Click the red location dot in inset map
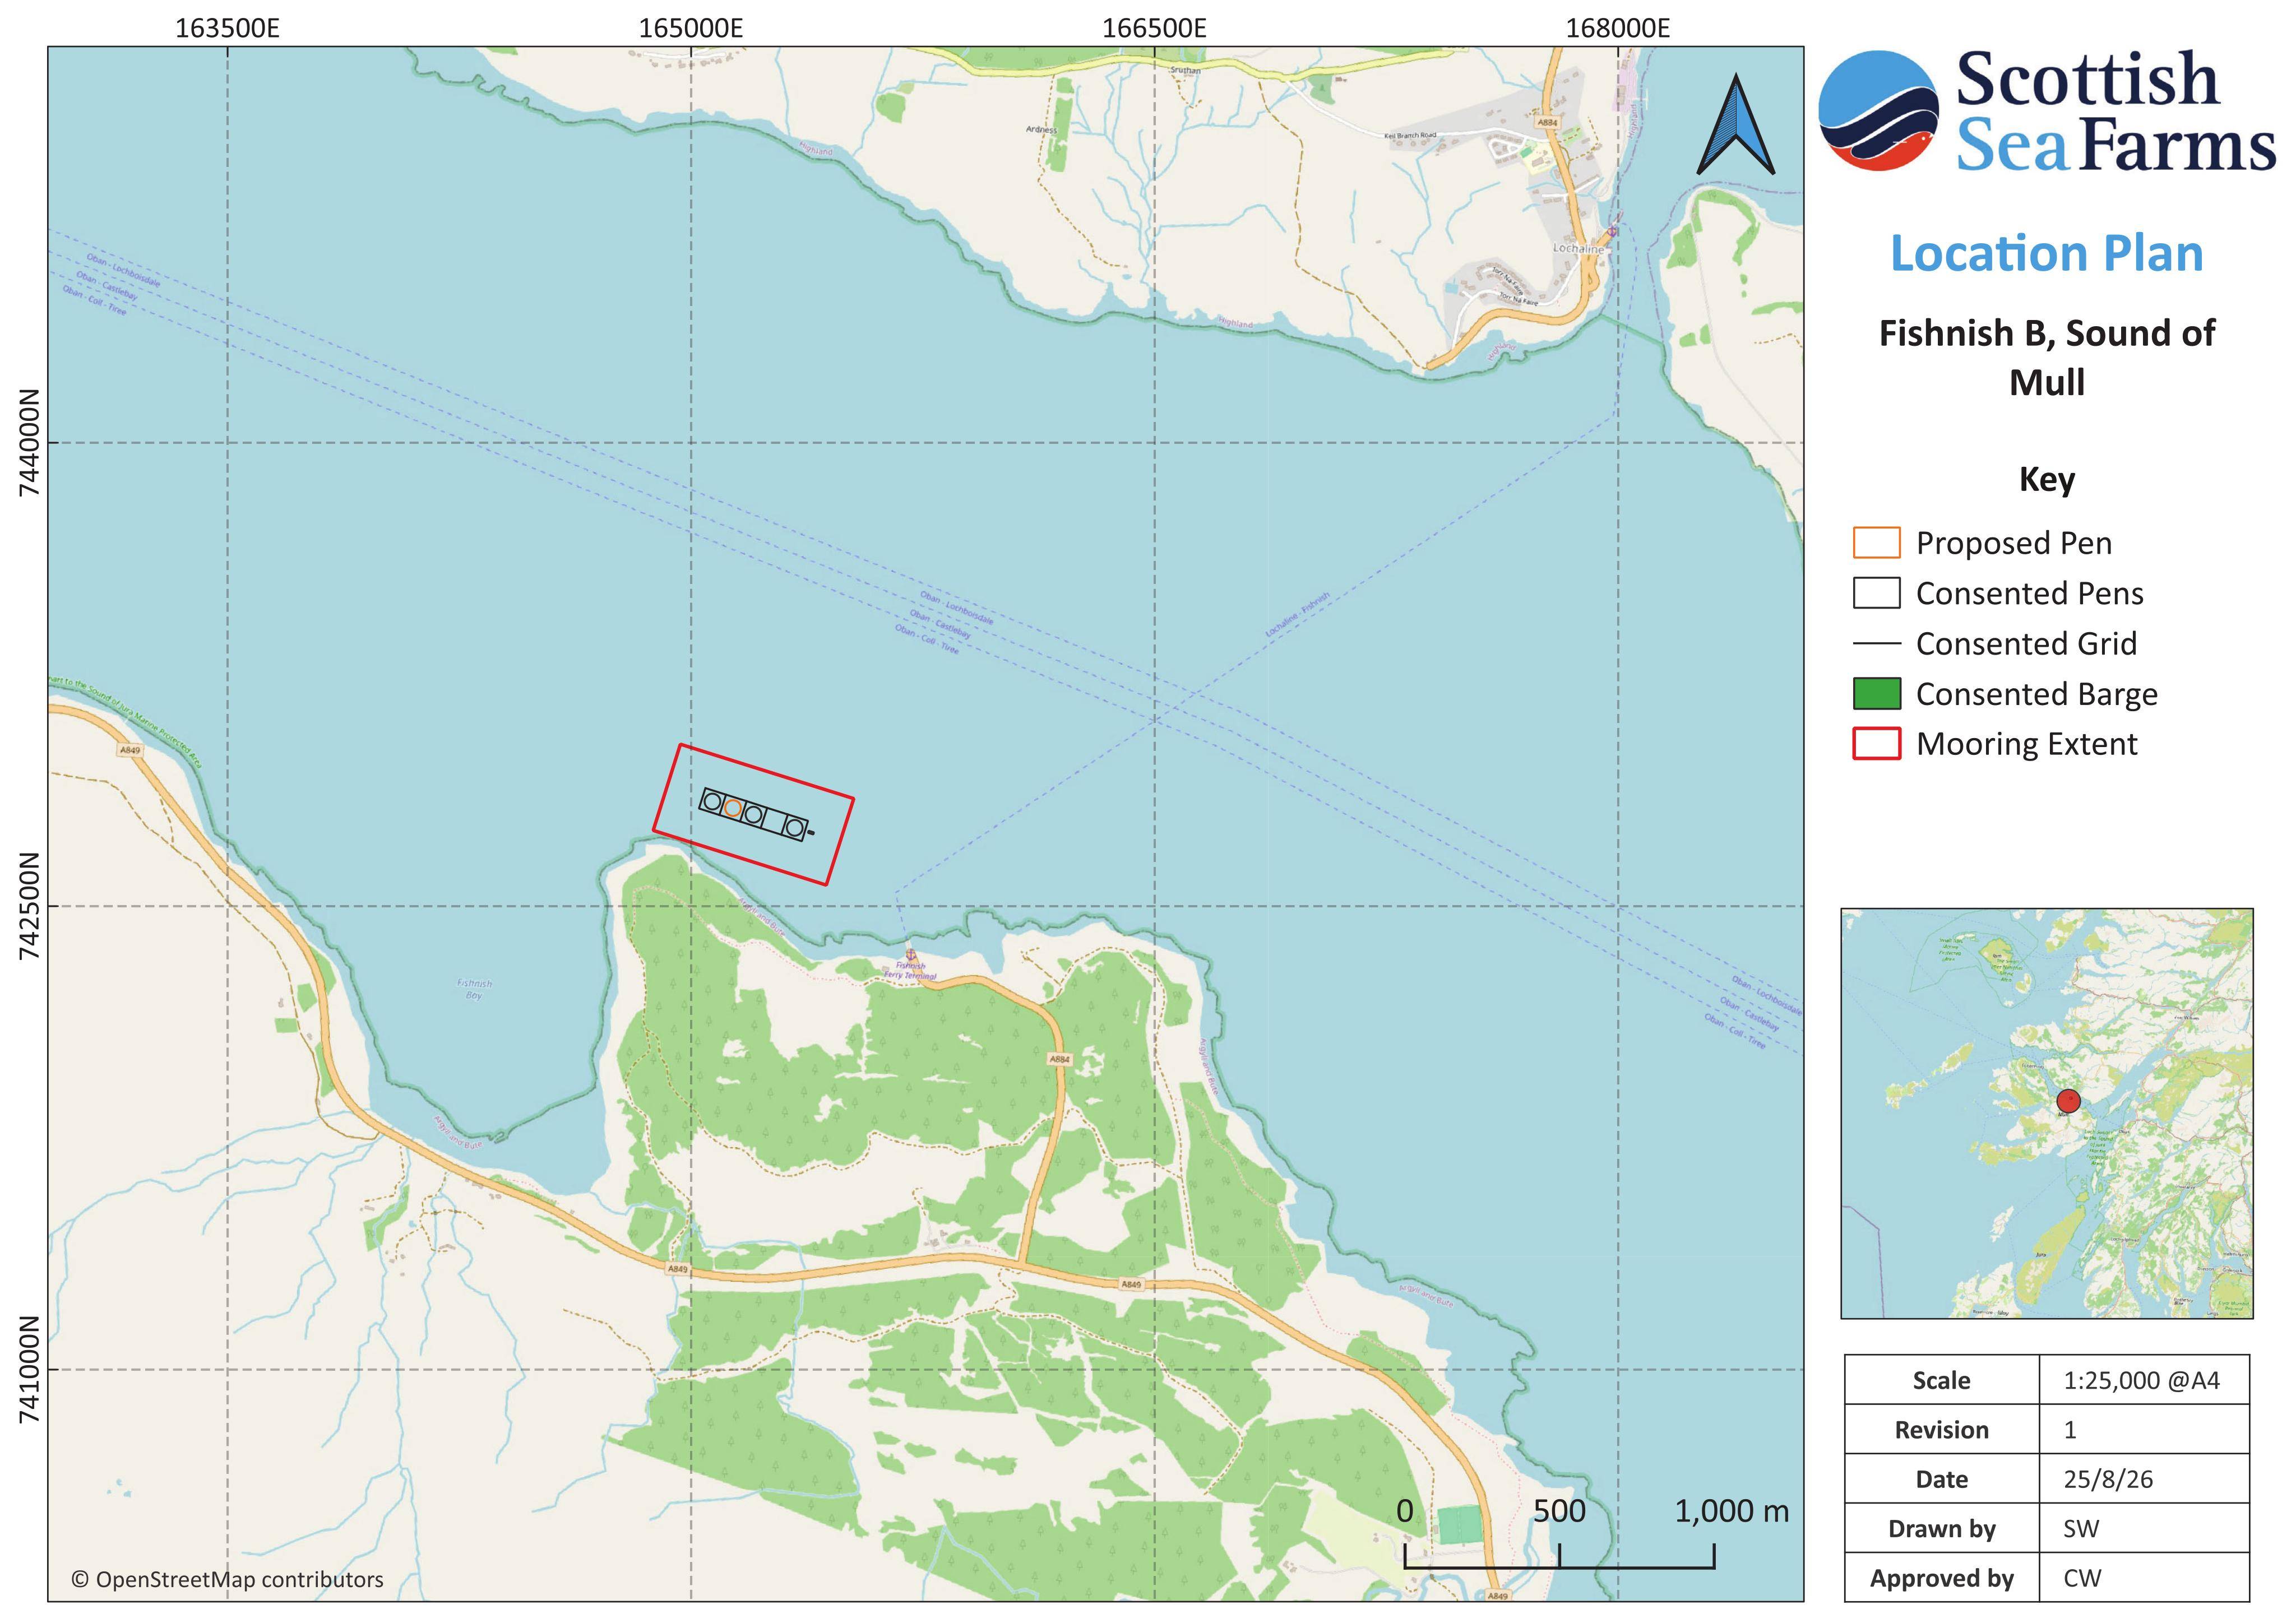This screenshot has width=2296, height=1623. (x=2069, y=1102)
